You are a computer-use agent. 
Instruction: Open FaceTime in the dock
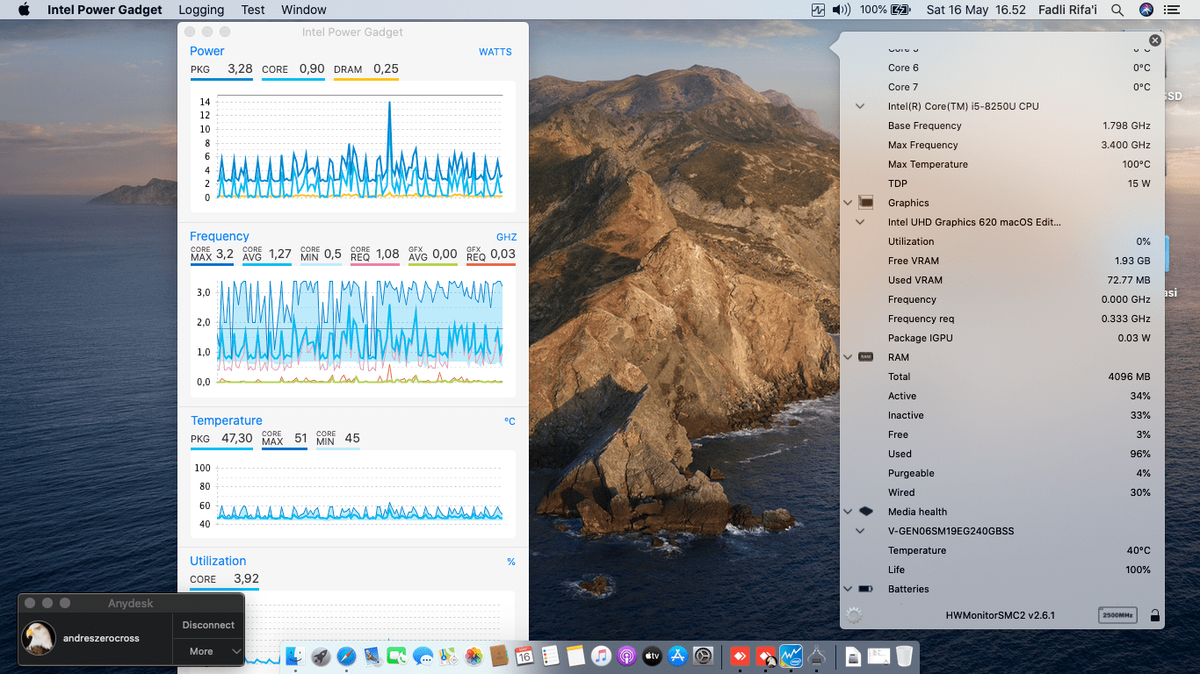click(397, 656)
